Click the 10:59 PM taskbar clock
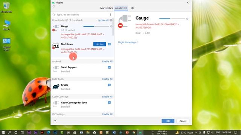This screenshot has height=135, width=241. pos(227,132)
